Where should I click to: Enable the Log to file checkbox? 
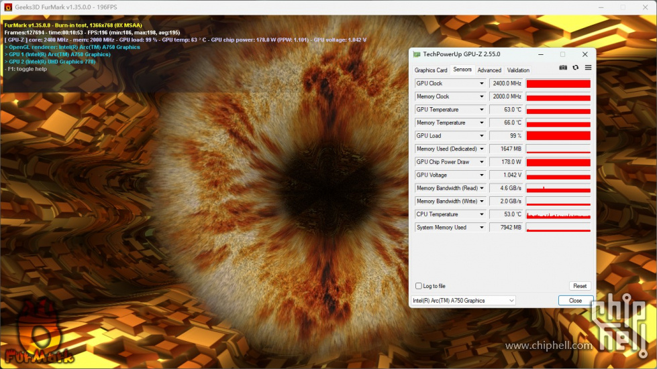pyautogui.click(x=419, y=286)
